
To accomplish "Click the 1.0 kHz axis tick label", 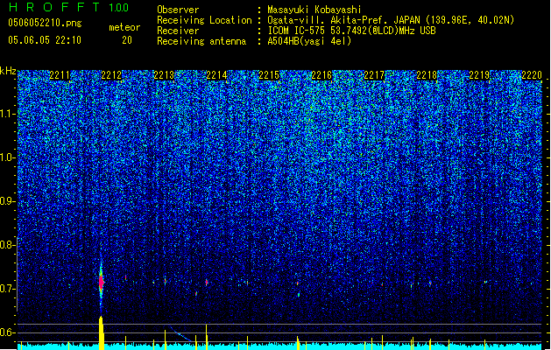I will [x=8, y=157].
